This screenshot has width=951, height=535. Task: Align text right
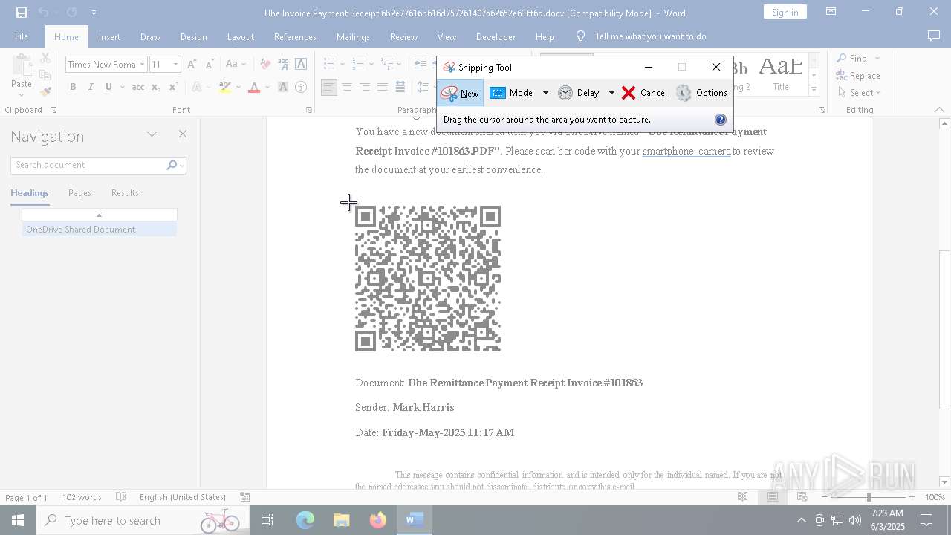[365, 88]
